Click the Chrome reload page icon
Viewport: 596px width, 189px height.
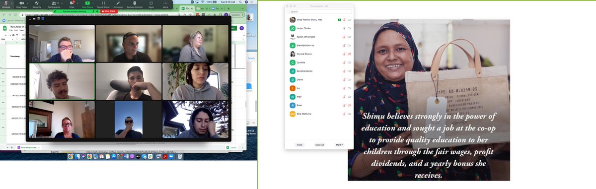point(15,15)
